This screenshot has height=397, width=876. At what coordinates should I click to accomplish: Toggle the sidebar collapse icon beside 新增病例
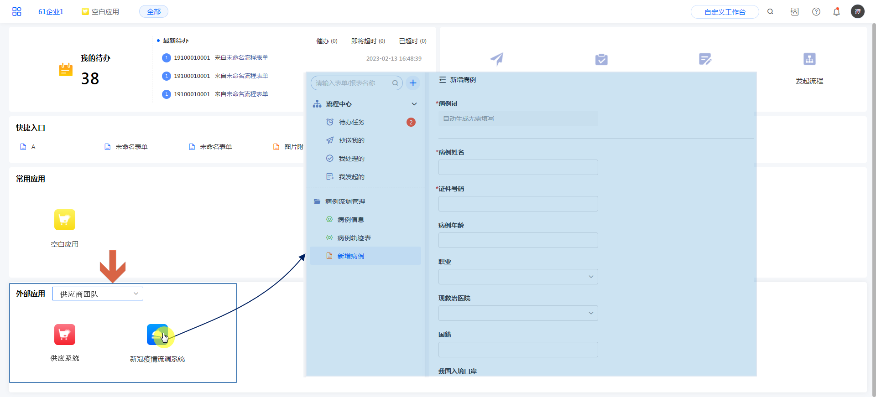point(443,80)
